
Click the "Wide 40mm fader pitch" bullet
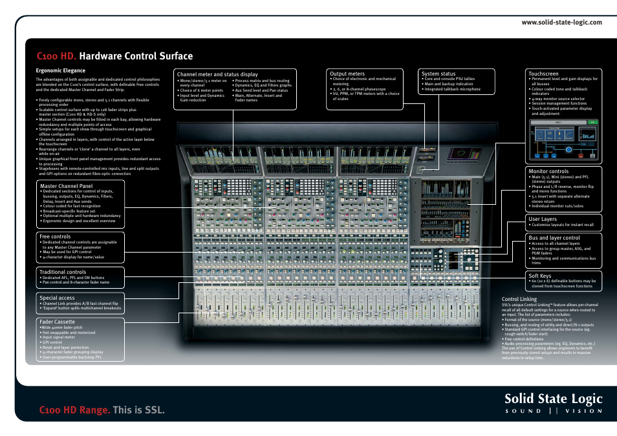[x=61, y=327]
